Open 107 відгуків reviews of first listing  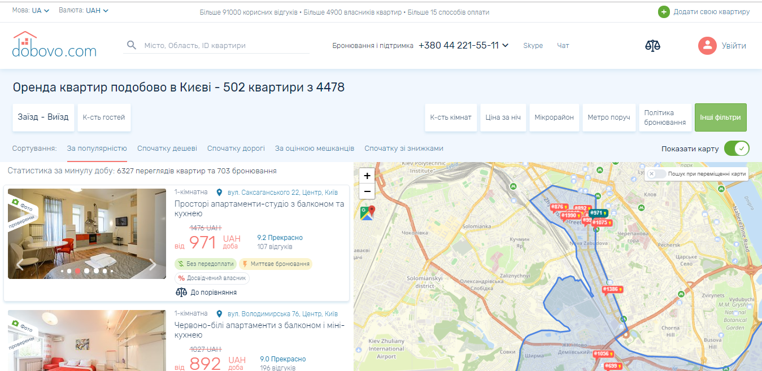(275, 247)
